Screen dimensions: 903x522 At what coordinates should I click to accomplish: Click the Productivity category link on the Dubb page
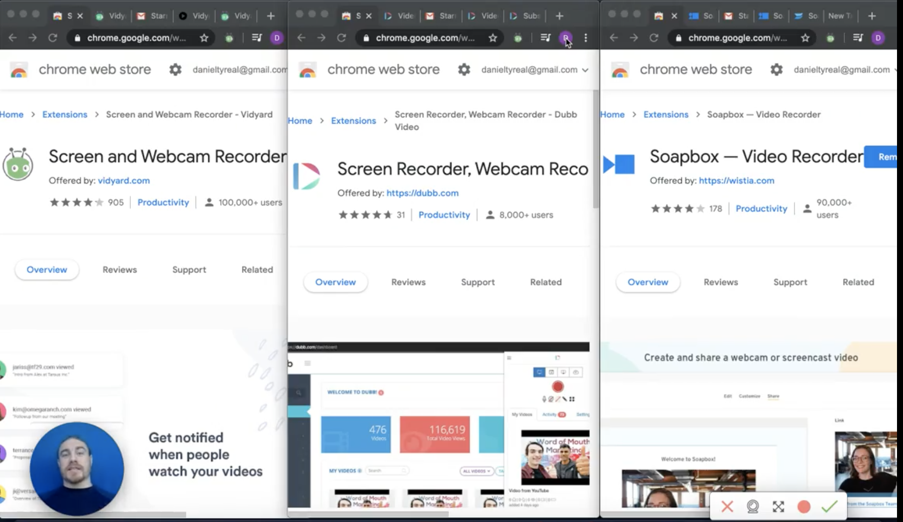tap(444, 215)
